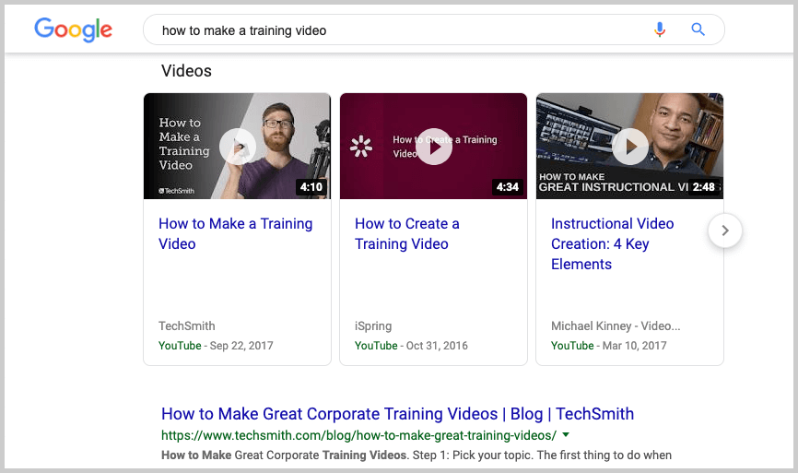Open 'How to Make a Training Video' link
798x473 pixels.
click(x=236, y=233)
